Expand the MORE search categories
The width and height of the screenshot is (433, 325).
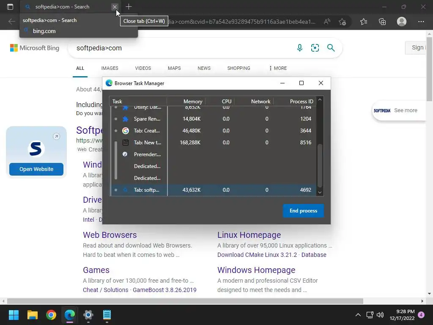278,68
